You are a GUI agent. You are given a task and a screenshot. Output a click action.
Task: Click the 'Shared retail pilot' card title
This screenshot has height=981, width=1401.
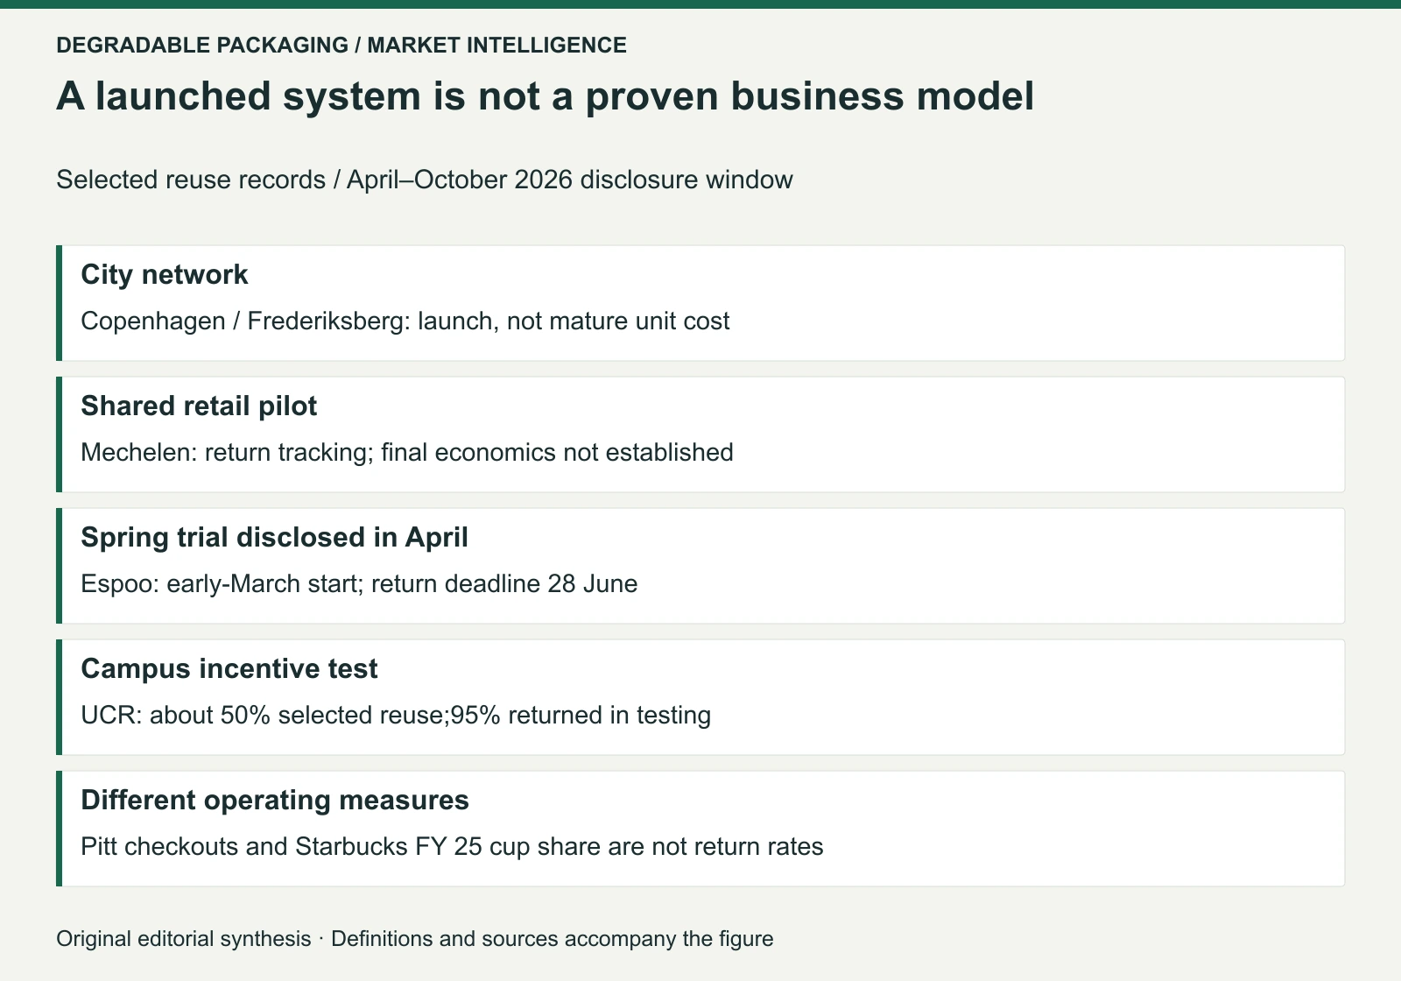click(x=199, y=406)
